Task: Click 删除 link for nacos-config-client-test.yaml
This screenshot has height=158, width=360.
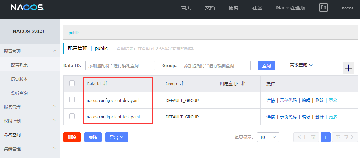Action: (x=319, y=117)
